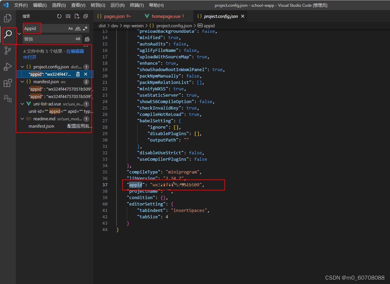The image size is (390, 284).
Task: Close the project.config.json tab
Action: pyautogui.click(x=243, y=16)
